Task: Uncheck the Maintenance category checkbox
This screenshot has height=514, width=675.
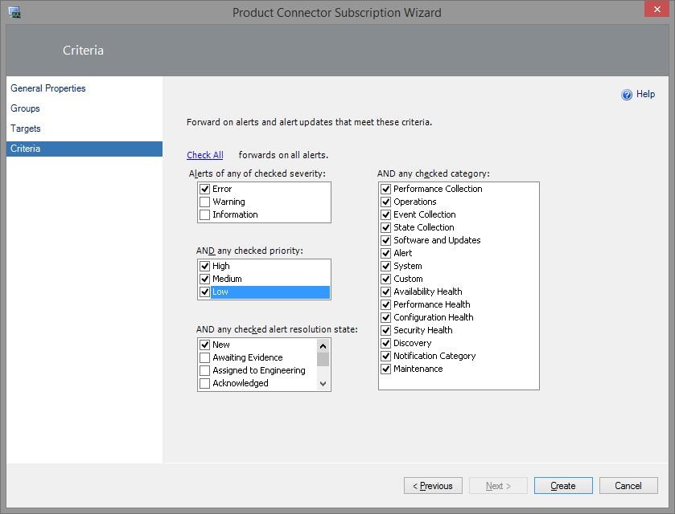Action: 385,369
